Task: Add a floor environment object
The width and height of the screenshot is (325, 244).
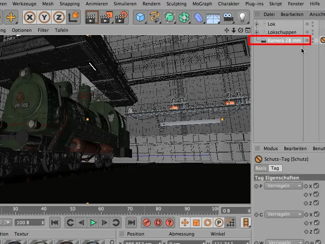Action: [x=213, y=17]
